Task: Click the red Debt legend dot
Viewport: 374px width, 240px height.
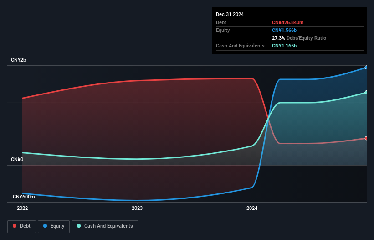Action: pos(15,226)
